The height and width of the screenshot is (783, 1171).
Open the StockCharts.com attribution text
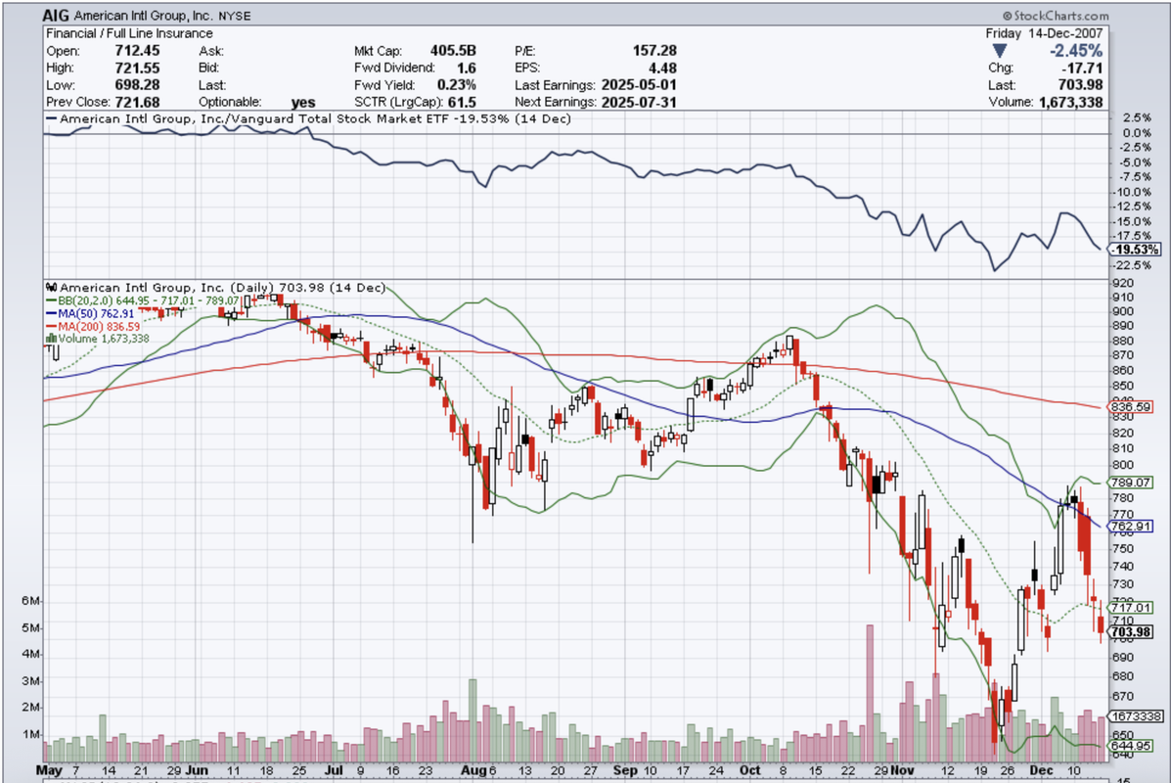tap(1061, 16)
